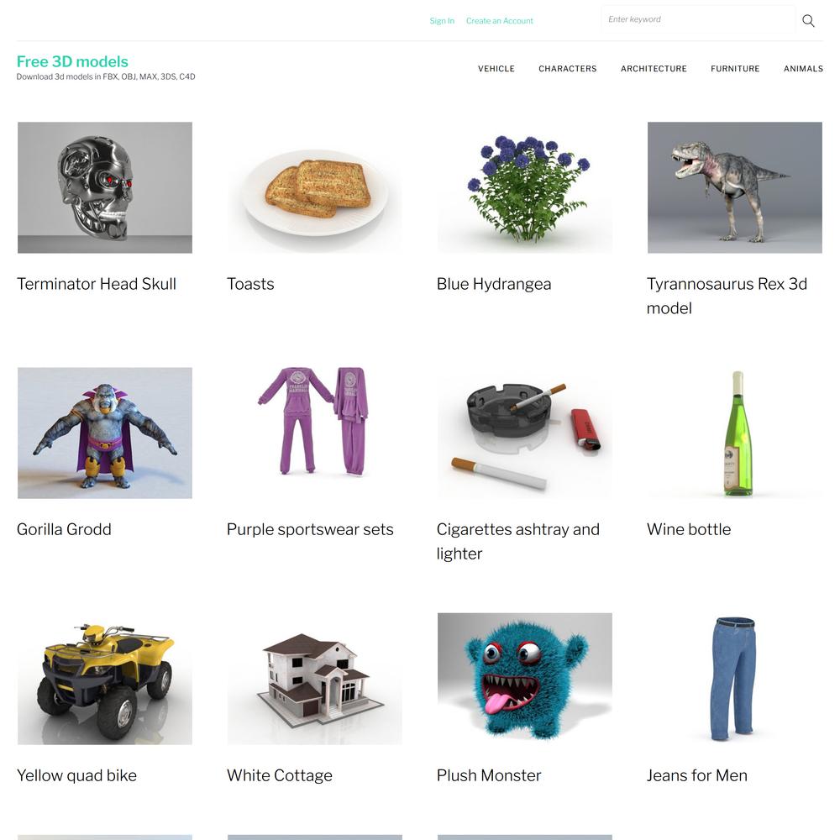
Task: Click the Purple sportswear sets title
Action: 310,529
